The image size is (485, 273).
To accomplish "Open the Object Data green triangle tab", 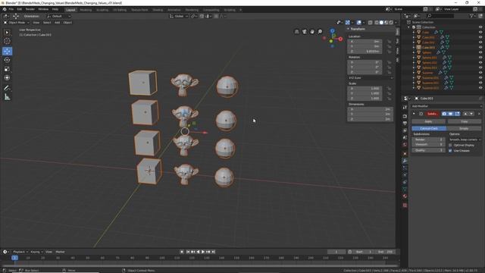I will pos(405,189).
